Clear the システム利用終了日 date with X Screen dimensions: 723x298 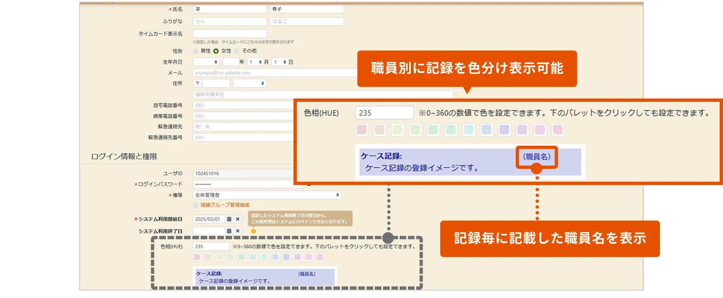238,231
